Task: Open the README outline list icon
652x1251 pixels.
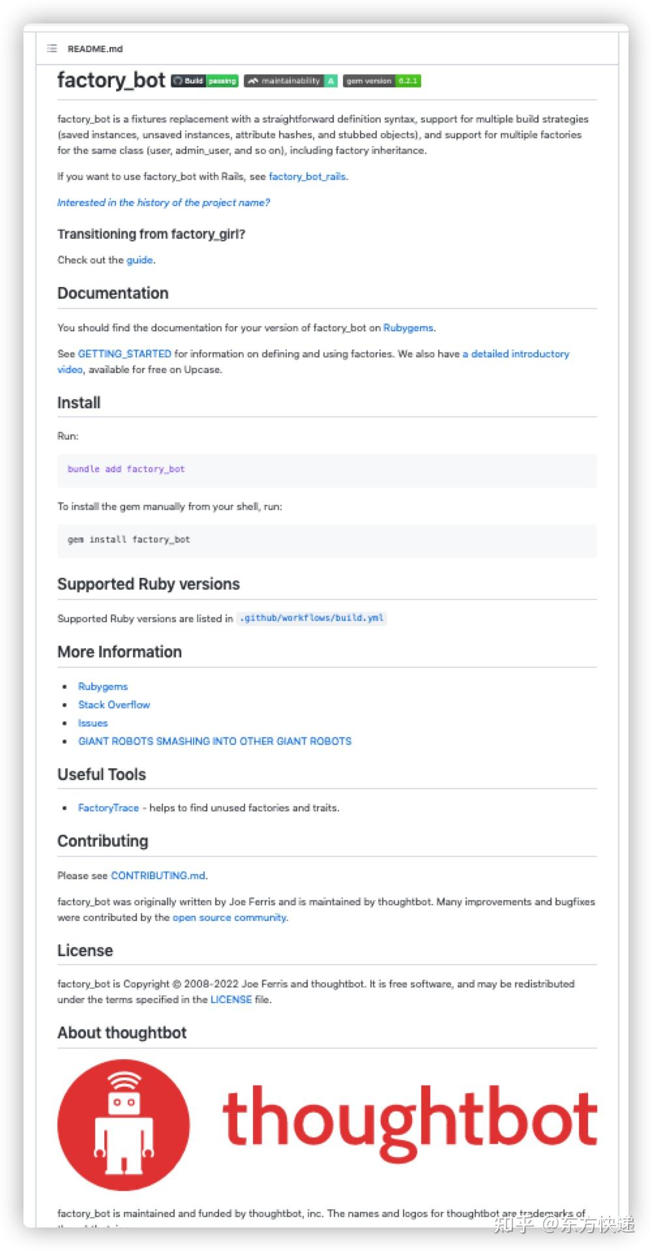Action: tap(52, 48)
